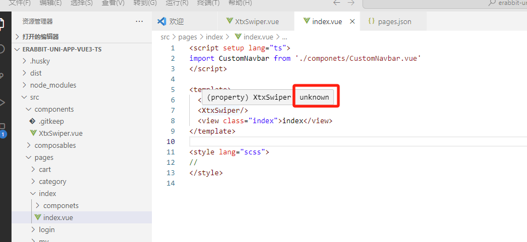Open the 文件(F) menu

(x=19, y=3)
